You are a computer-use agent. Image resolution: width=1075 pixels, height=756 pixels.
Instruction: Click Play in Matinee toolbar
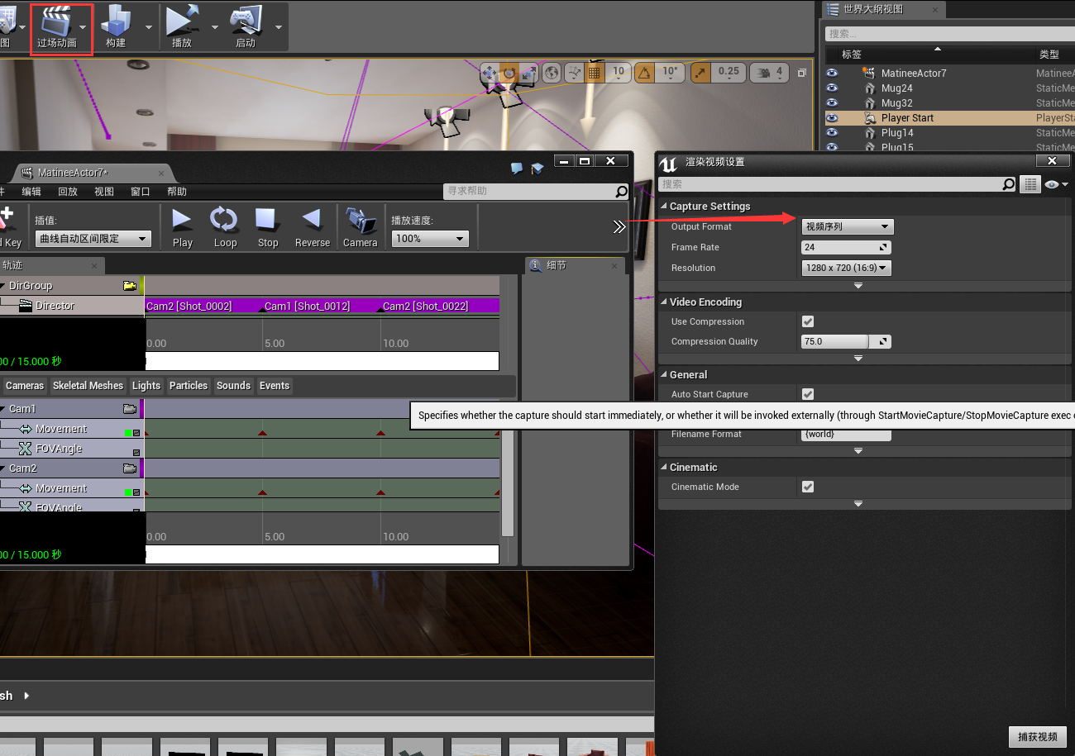click(x=182, y=227)
